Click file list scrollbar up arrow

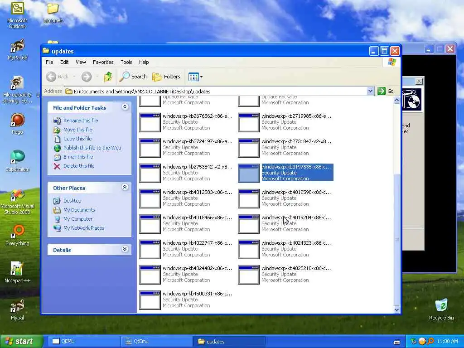(x=396, y=100)
